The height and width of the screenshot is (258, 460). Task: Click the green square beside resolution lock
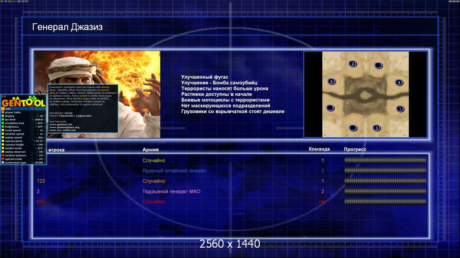pos(3,123)
